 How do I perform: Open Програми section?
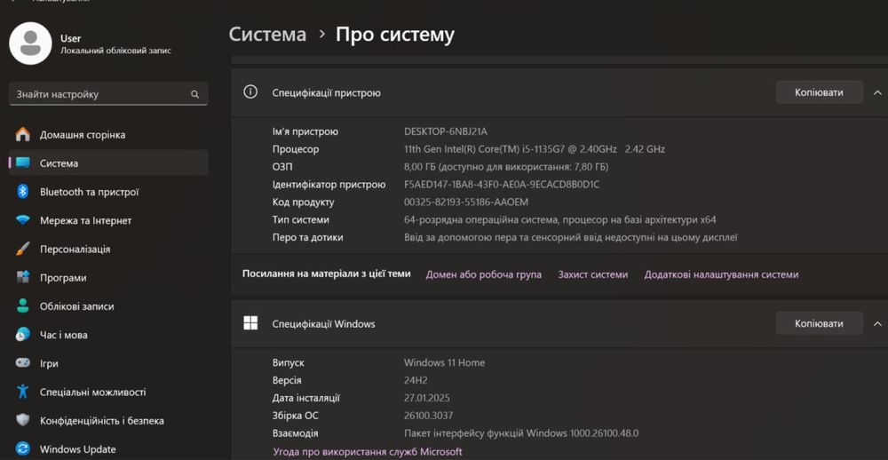tap(108, 278)
